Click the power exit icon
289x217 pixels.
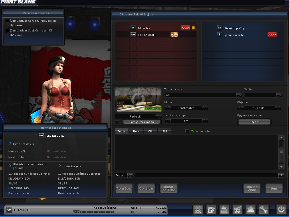pyautogui.click(x=281, y=210)
